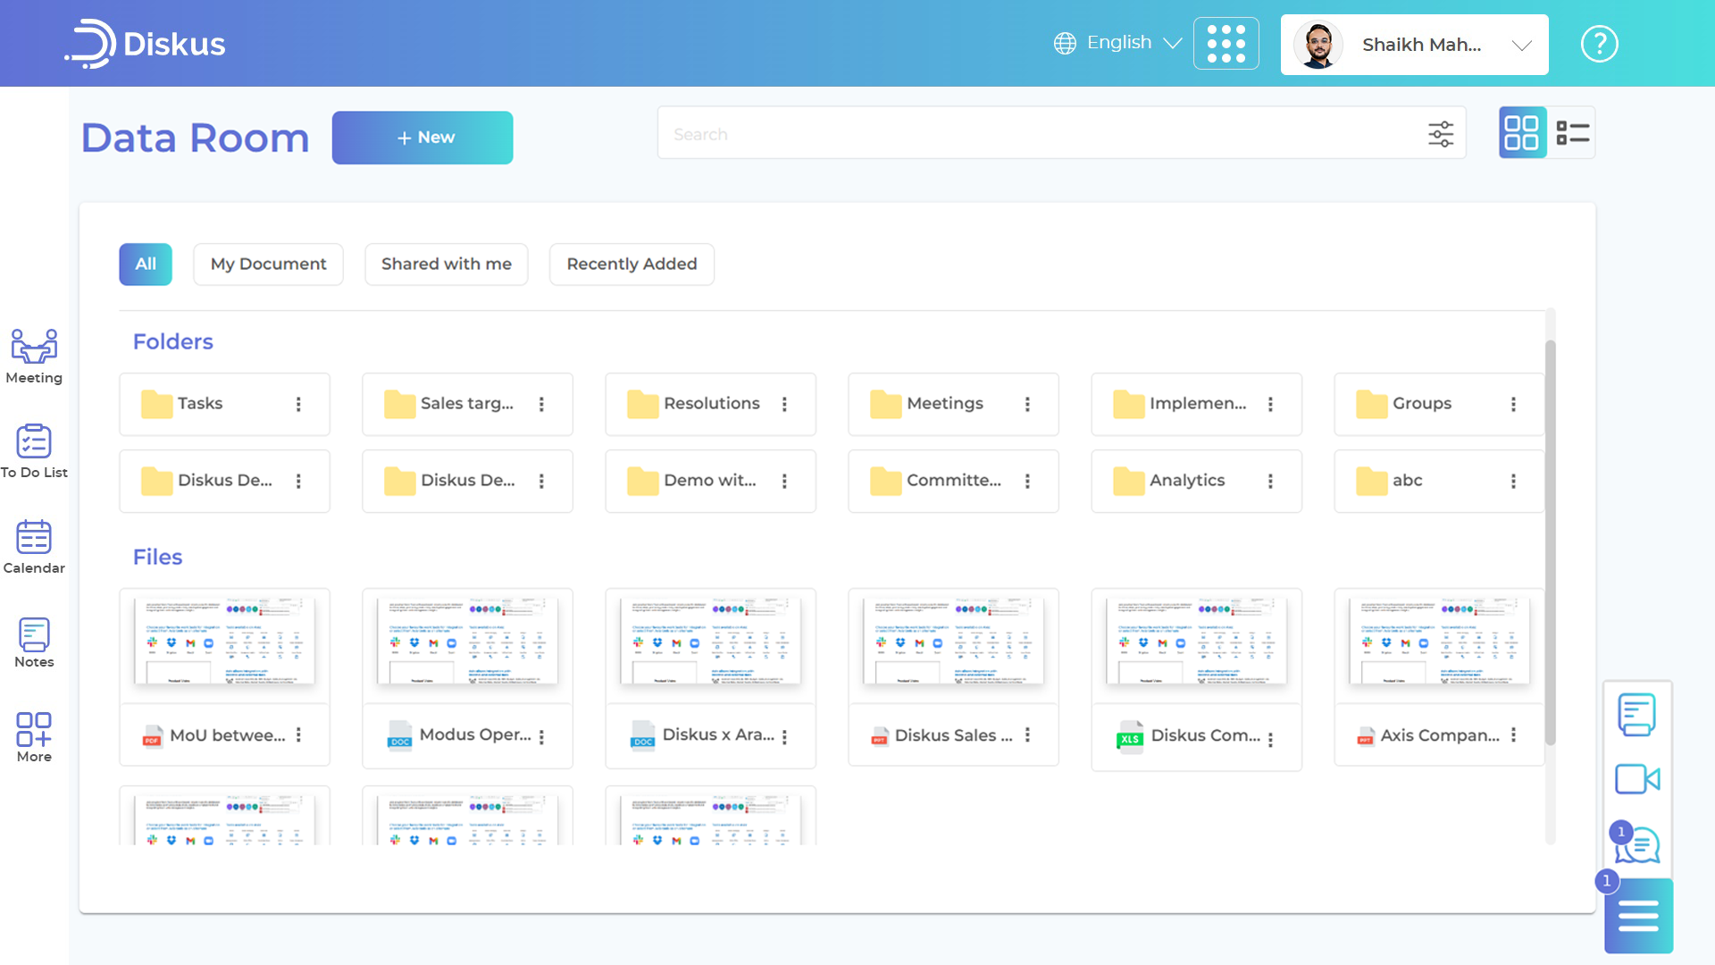Image resolution: width=1715 pixels, height=965 pixels.
Task: Select the Recently Added tab
Action: click(632, 264)
